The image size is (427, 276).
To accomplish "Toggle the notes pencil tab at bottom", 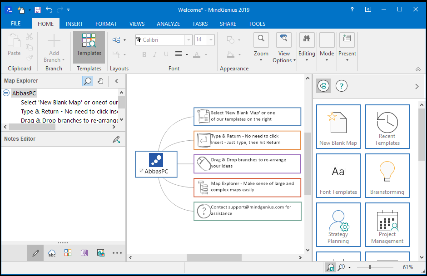I will pos(35,253).
